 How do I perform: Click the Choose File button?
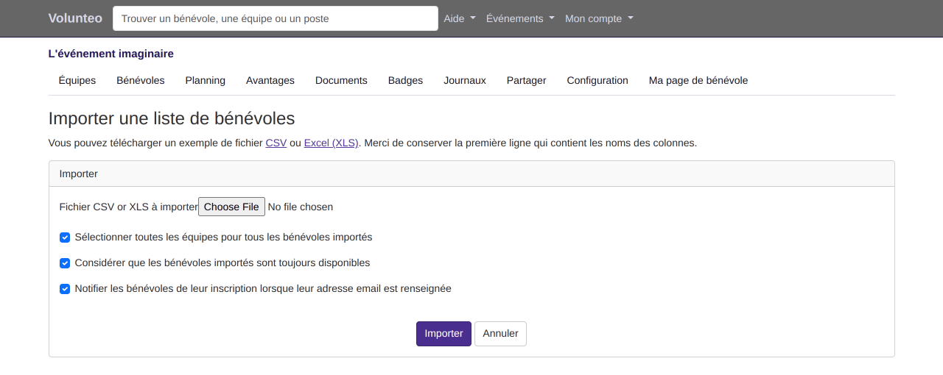(231, 207)
